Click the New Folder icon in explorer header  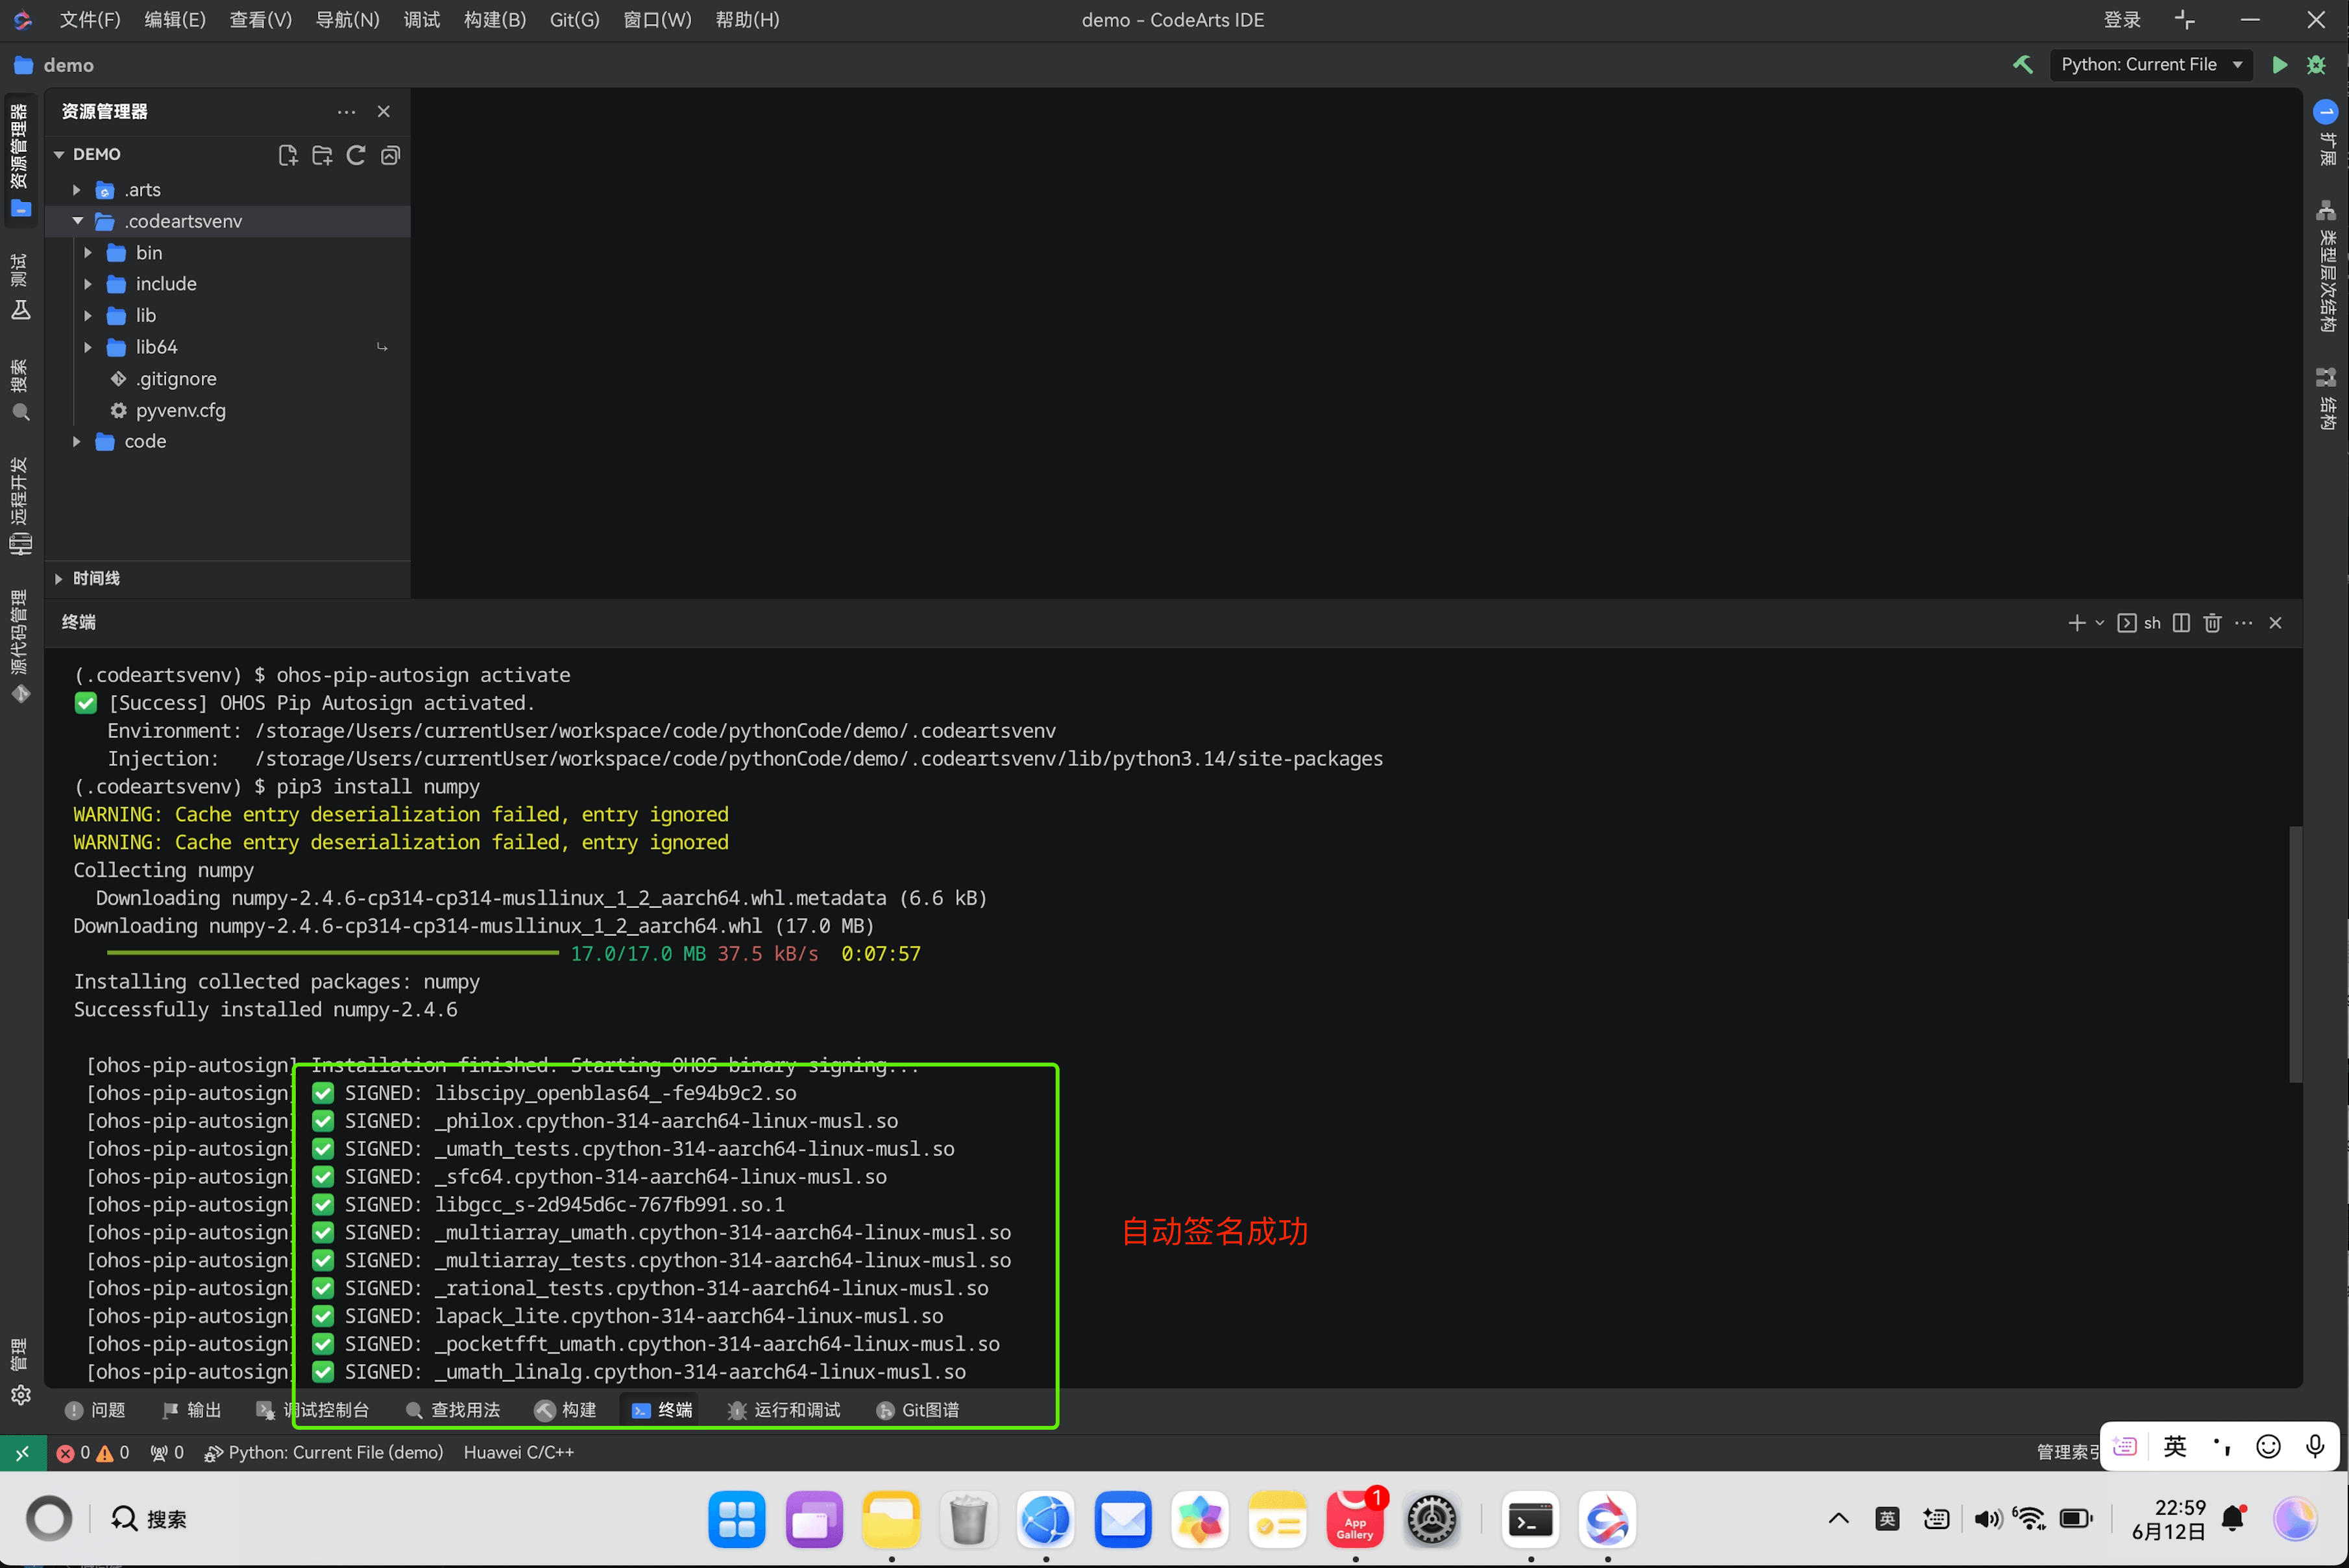pyautogui.click(x=322, y=155)
